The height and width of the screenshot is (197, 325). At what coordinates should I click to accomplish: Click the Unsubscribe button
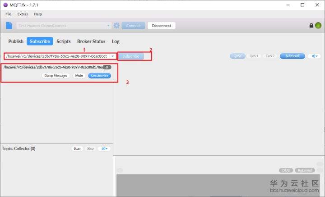pyautogui.click(x=99, y=76)
